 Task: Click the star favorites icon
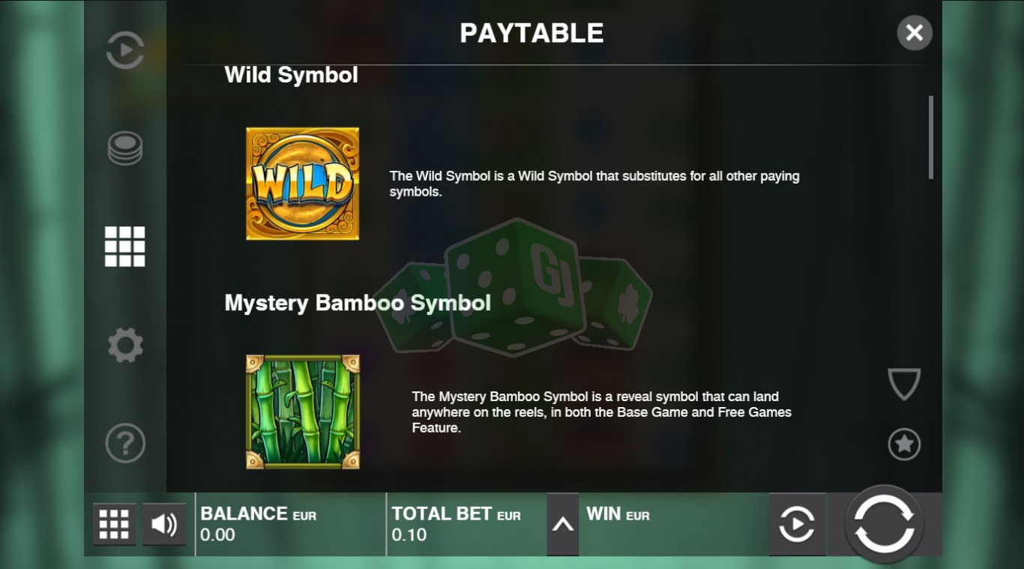(x=904, y=445)
